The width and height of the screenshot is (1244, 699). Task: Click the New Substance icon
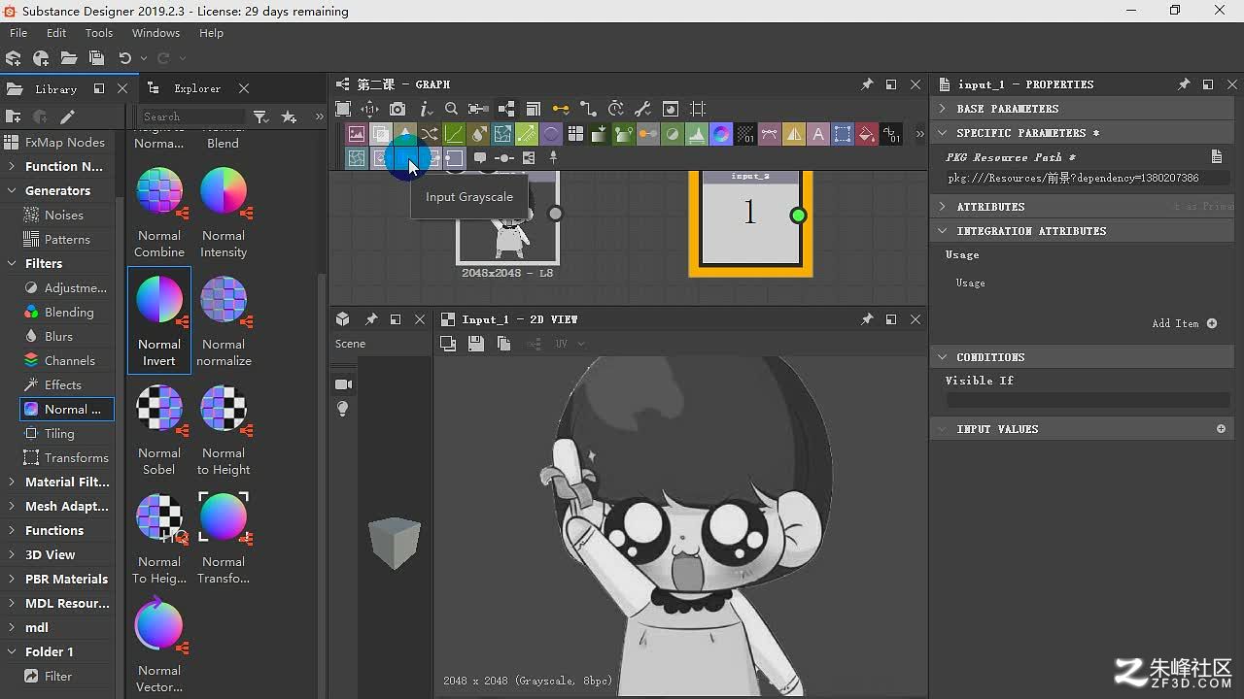(14, 58)
